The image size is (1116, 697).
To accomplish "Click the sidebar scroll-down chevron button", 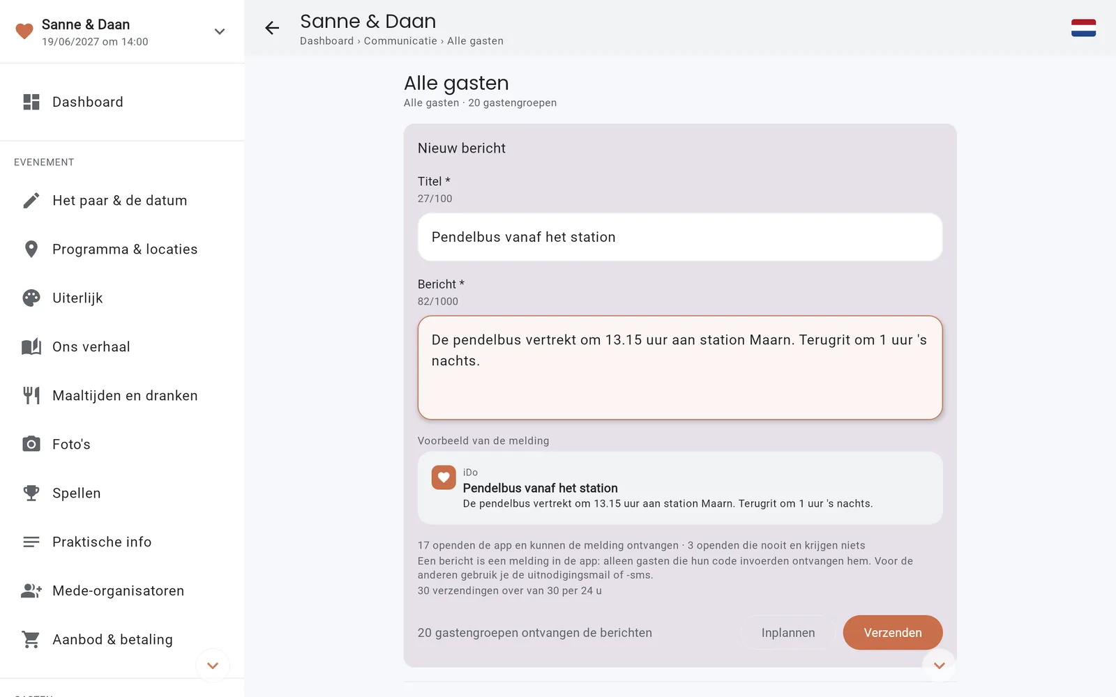I will [x=213, y=666].
